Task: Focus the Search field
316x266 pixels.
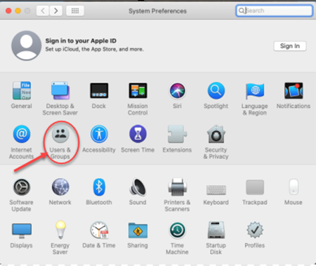Action: click(274, 11)
